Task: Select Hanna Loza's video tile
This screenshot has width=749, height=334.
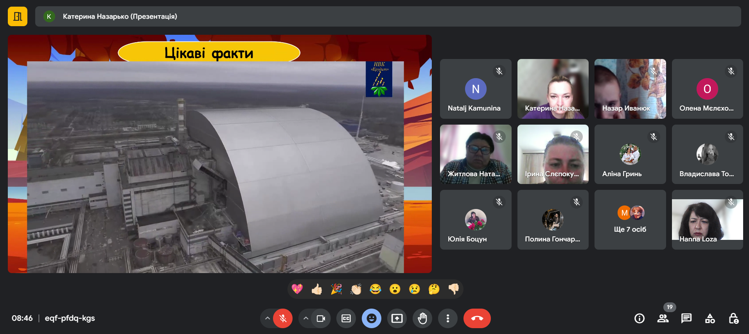Action: [x=707, y=220]
